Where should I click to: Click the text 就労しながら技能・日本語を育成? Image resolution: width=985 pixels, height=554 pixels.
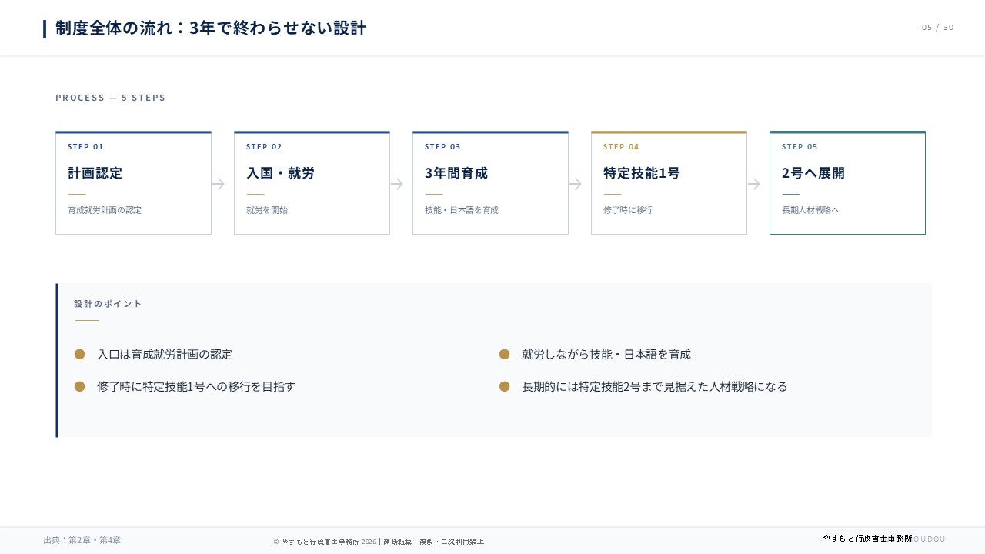click(x=606, y=355)
